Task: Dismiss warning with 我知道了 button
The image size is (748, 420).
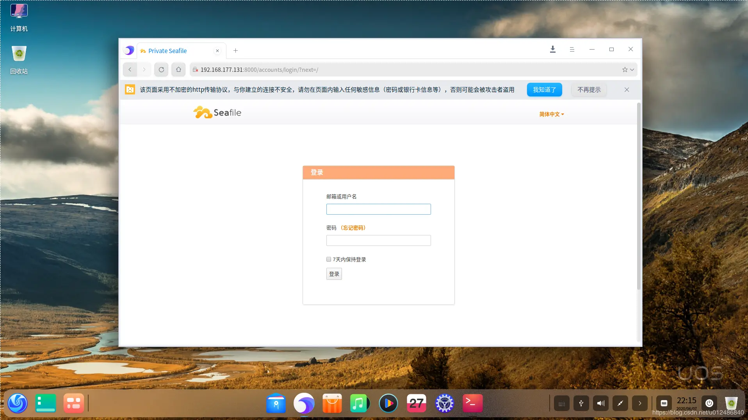Action: tap(544, 89)
